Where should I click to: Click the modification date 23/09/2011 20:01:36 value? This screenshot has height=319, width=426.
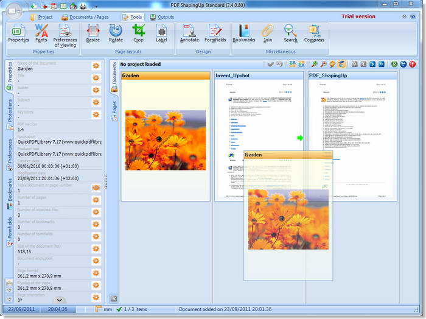coord(48,178)
